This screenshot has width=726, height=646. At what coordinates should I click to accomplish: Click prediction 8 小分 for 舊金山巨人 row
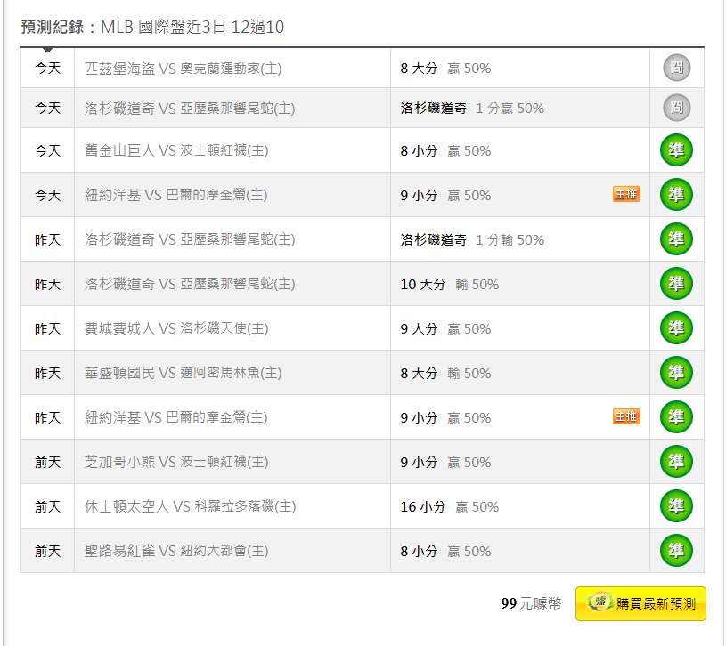pyautogui.click(x=445, y=150)
